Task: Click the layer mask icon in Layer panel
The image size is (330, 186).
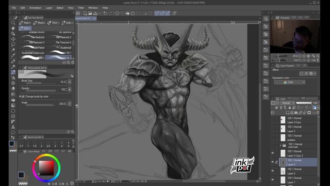Action: [x=309, y=113]
